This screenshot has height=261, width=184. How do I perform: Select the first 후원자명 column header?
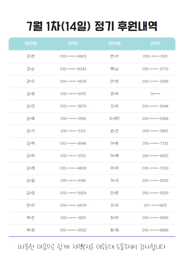(x=31, y=44)
